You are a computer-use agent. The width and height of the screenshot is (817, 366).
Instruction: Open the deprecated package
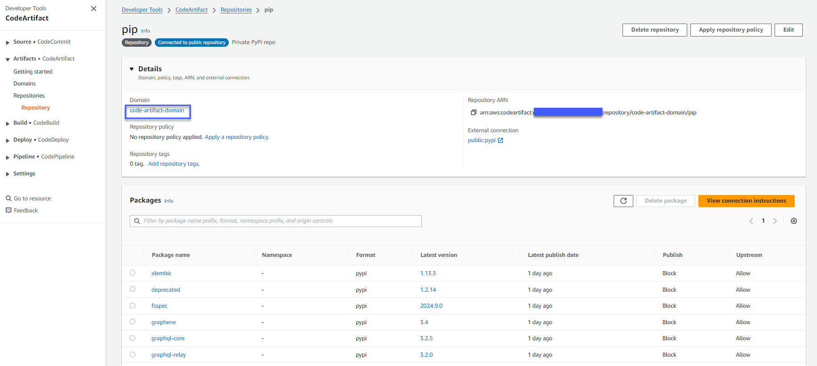pos(166,290)
